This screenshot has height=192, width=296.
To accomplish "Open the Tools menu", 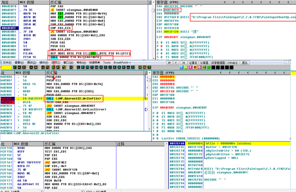I will [107, 62].
